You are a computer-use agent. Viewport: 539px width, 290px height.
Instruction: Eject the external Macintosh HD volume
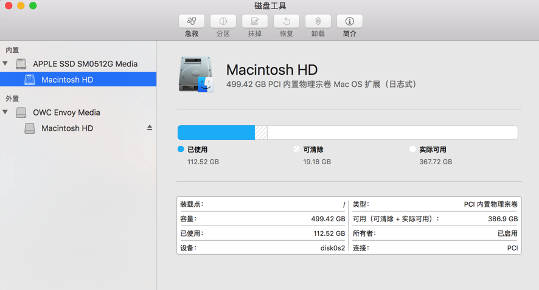point(150,128)
